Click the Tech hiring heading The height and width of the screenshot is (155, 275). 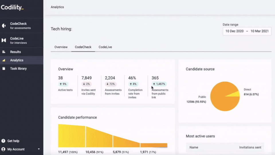61,29
